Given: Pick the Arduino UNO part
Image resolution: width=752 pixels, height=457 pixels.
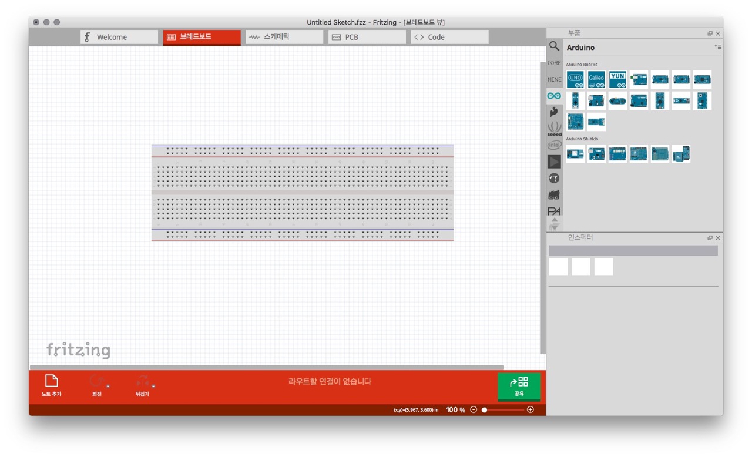Looking at the screenshot, I should coord(575,79).
